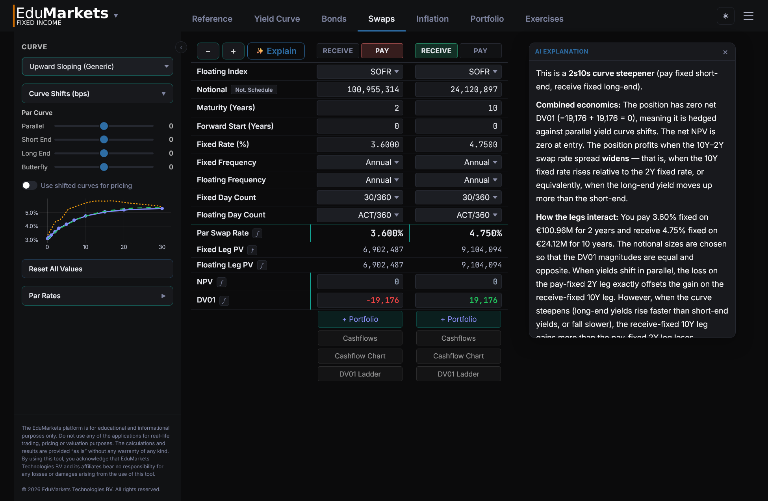Show the DV01 formula
This screenshot has width=768, height=501.
click(x=224, y=300)
